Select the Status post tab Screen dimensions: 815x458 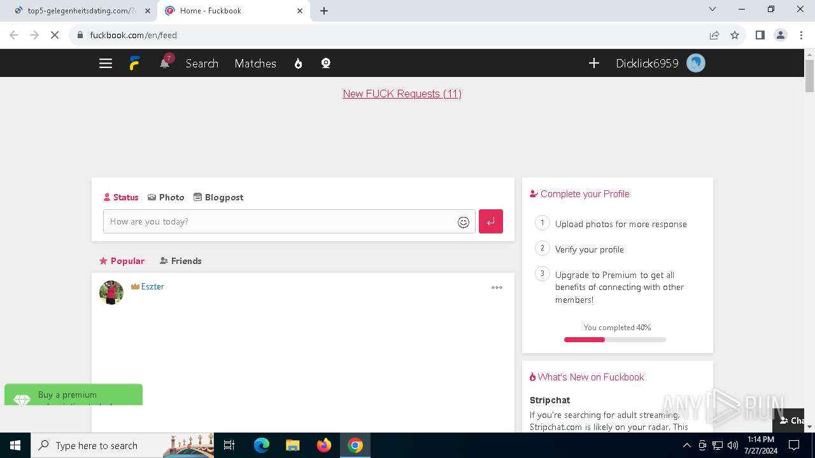click(x=121, y=197)
